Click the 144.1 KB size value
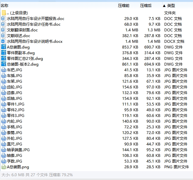Screen dimensions: 193x180 pos(130,150)
